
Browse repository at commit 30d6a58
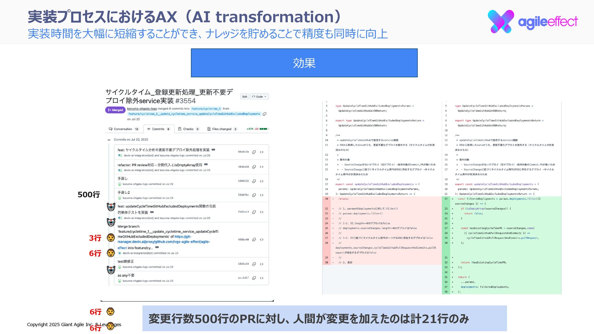tap(262, 167)
